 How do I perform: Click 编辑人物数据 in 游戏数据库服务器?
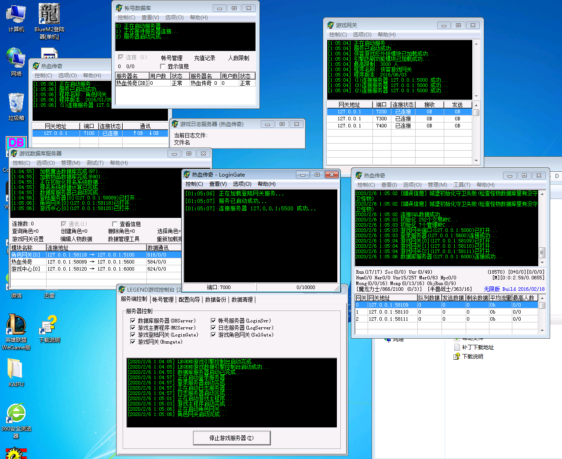tap(76, 239)
